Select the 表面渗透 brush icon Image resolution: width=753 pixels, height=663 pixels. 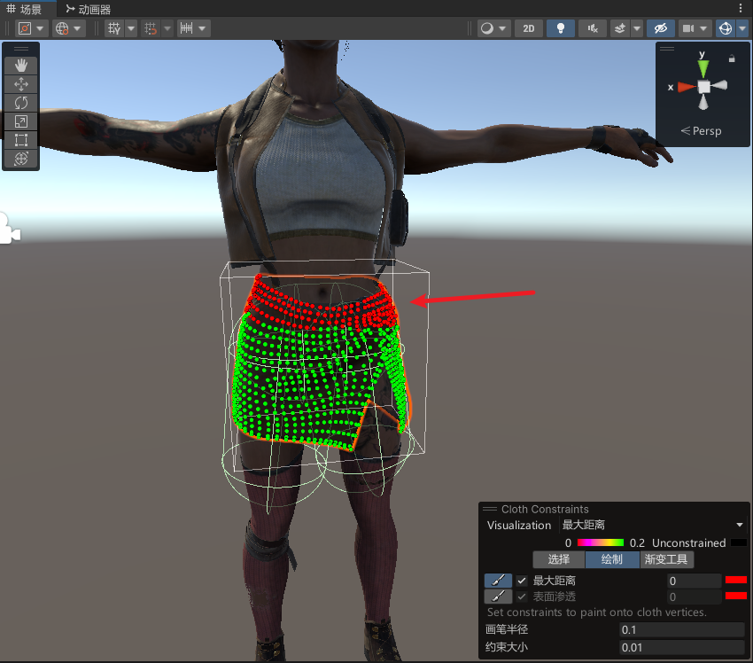pyautogui.click(x=497, y=596)
